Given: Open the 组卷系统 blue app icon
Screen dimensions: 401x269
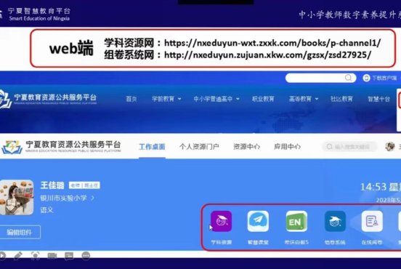Looking at the screenshot, I should (335, 222).
